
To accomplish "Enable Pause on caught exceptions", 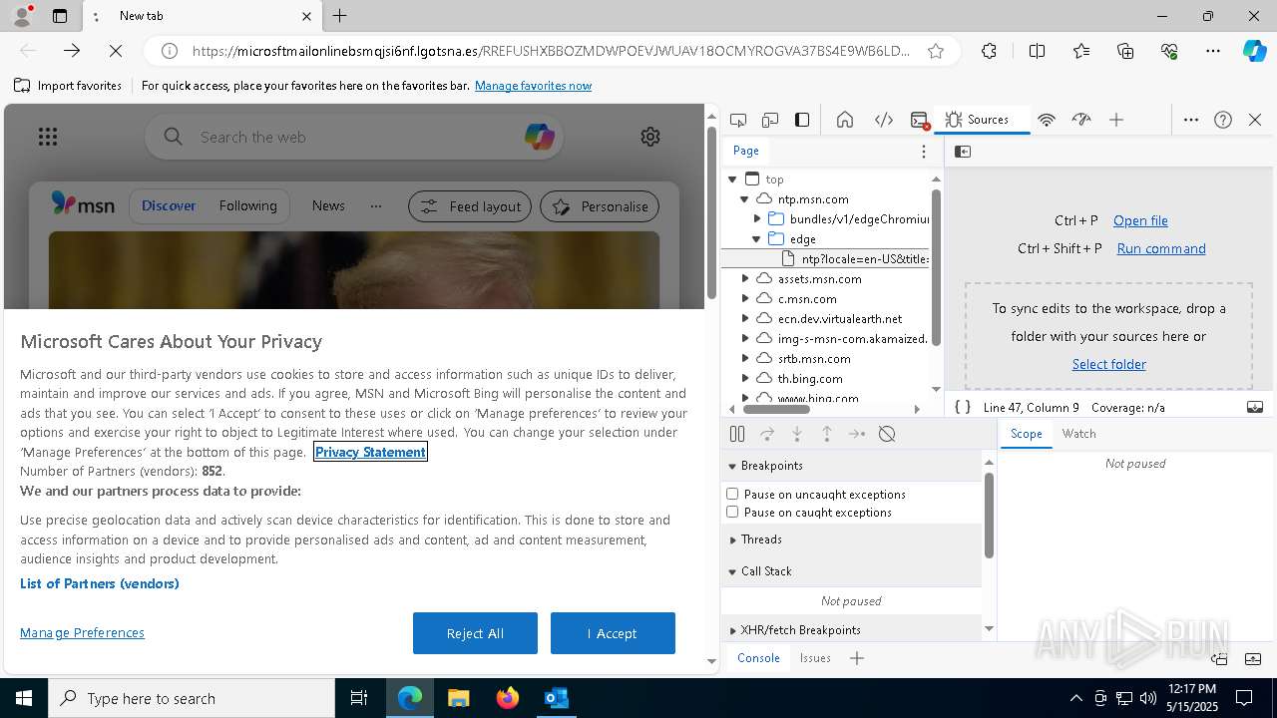I will pos(732,512).
